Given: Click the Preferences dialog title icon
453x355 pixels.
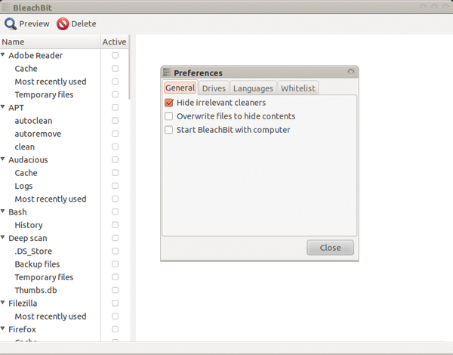Looking at the screenshot, I should pos(167,73).
